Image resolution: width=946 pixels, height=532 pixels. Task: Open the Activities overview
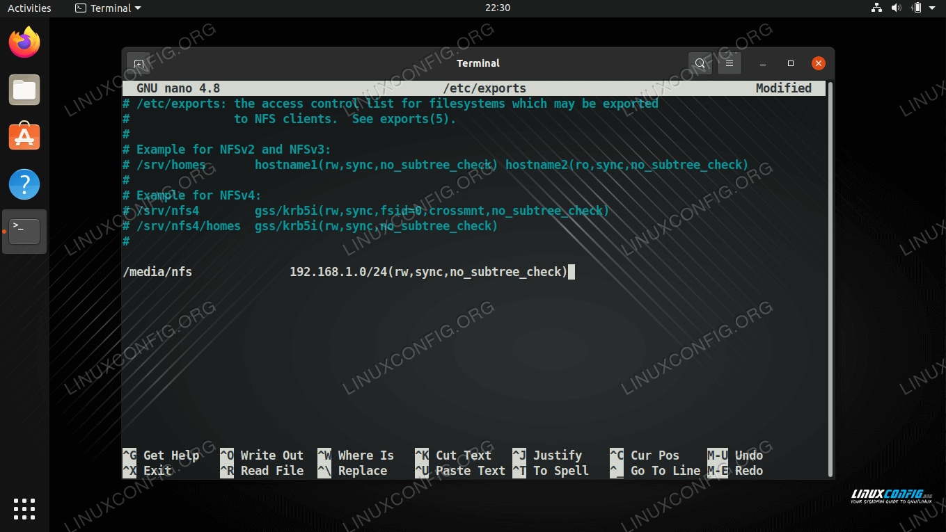pyautogui.click(x=29, y=8)
